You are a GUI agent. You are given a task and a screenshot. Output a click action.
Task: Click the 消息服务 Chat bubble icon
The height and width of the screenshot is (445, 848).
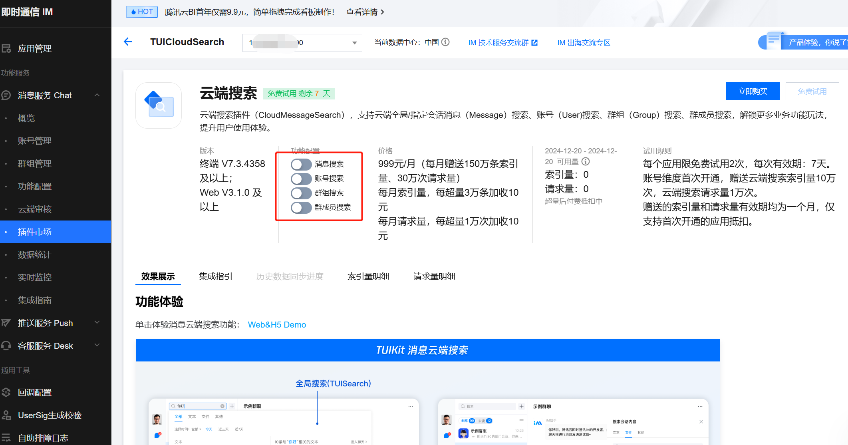point(6,95)
